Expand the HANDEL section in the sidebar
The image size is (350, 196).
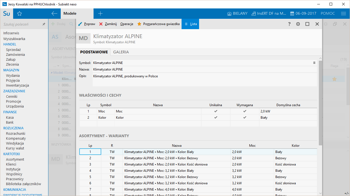coord(10,44)
